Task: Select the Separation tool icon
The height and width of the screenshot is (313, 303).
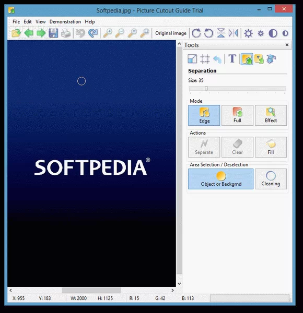Action: (247, 59)
